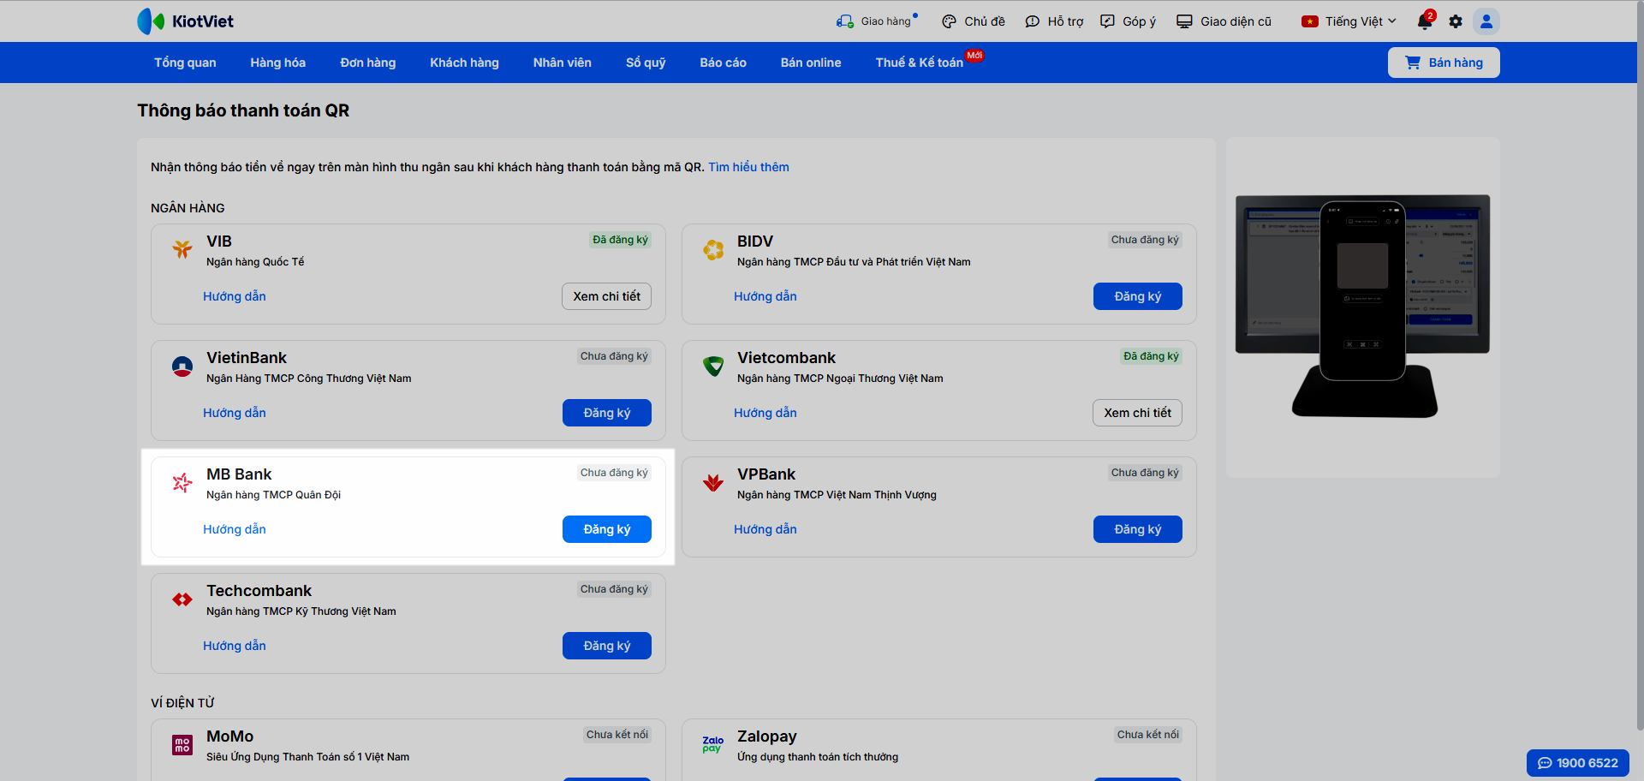Click the 'Ngân hàng TMCP Quân Đội' description

(274, 495)
